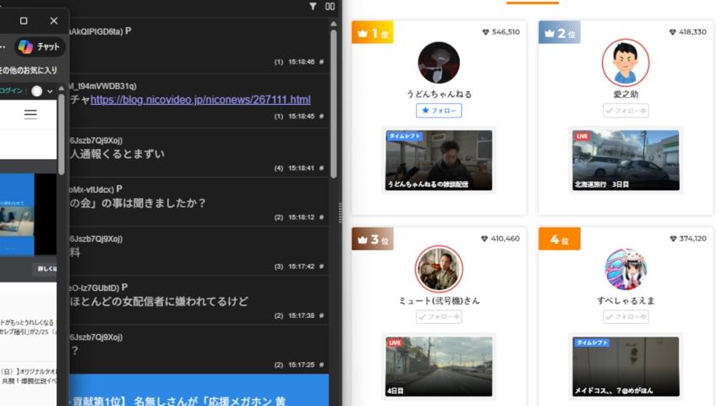Screen dimensions: 722x406
Task: Close the browser window
Action: click(54, 21)
